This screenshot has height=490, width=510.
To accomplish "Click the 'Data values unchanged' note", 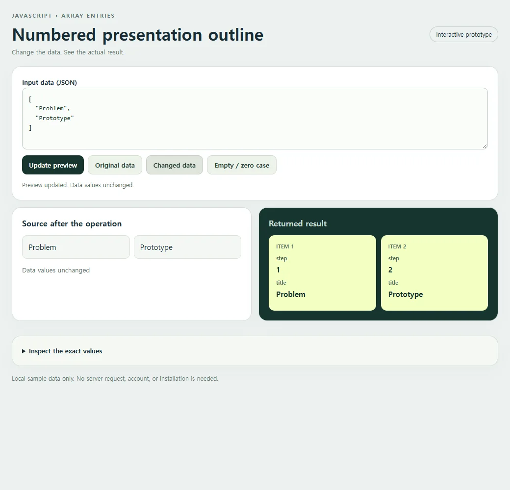I will [x=56, y=270].
